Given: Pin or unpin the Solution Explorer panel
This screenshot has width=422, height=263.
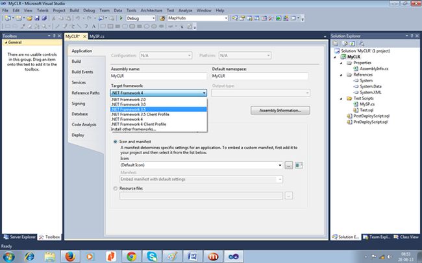Looking at the screenshot, I should click(x=412, y=36).
